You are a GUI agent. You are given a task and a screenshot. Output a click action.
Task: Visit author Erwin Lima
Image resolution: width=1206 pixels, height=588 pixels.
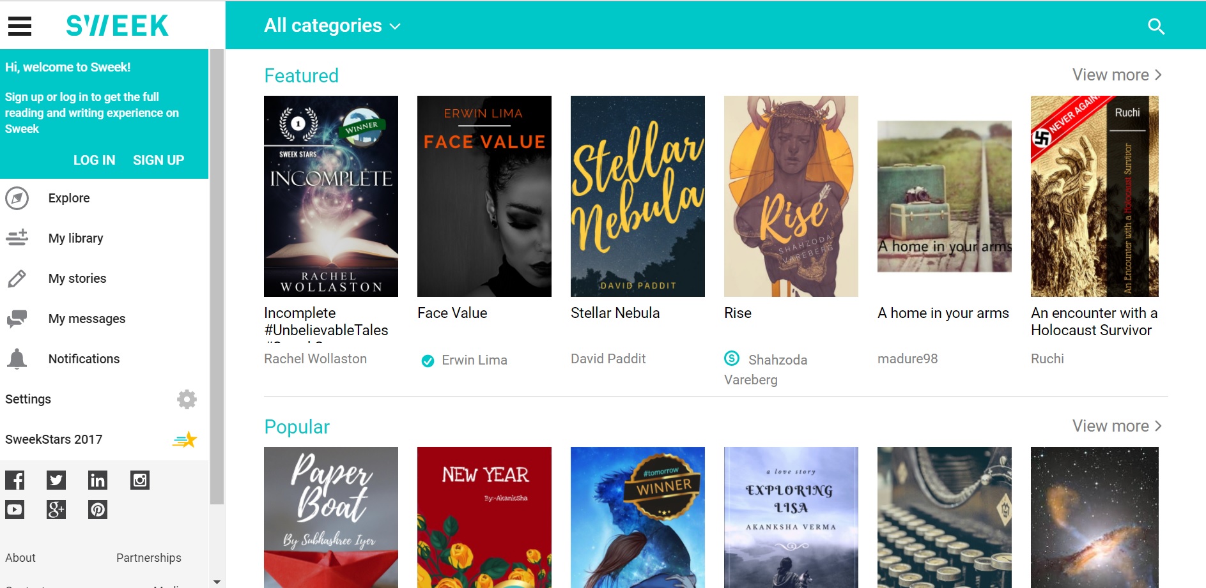click(475, 360)
